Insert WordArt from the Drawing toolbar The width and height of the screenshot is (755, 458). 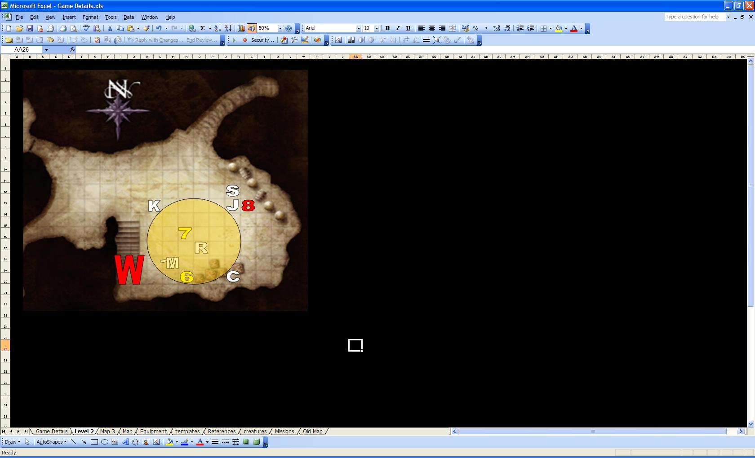tap(125, 442)
